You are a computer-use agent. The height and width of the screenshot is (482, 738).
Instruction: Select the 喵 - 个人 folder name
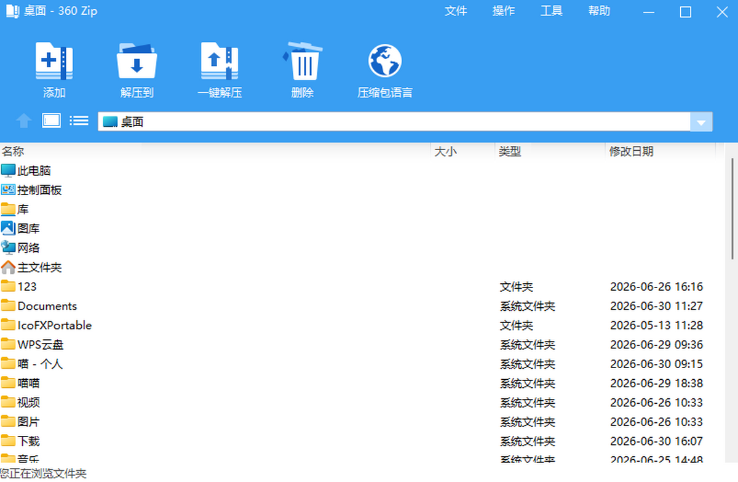(40, 364)
